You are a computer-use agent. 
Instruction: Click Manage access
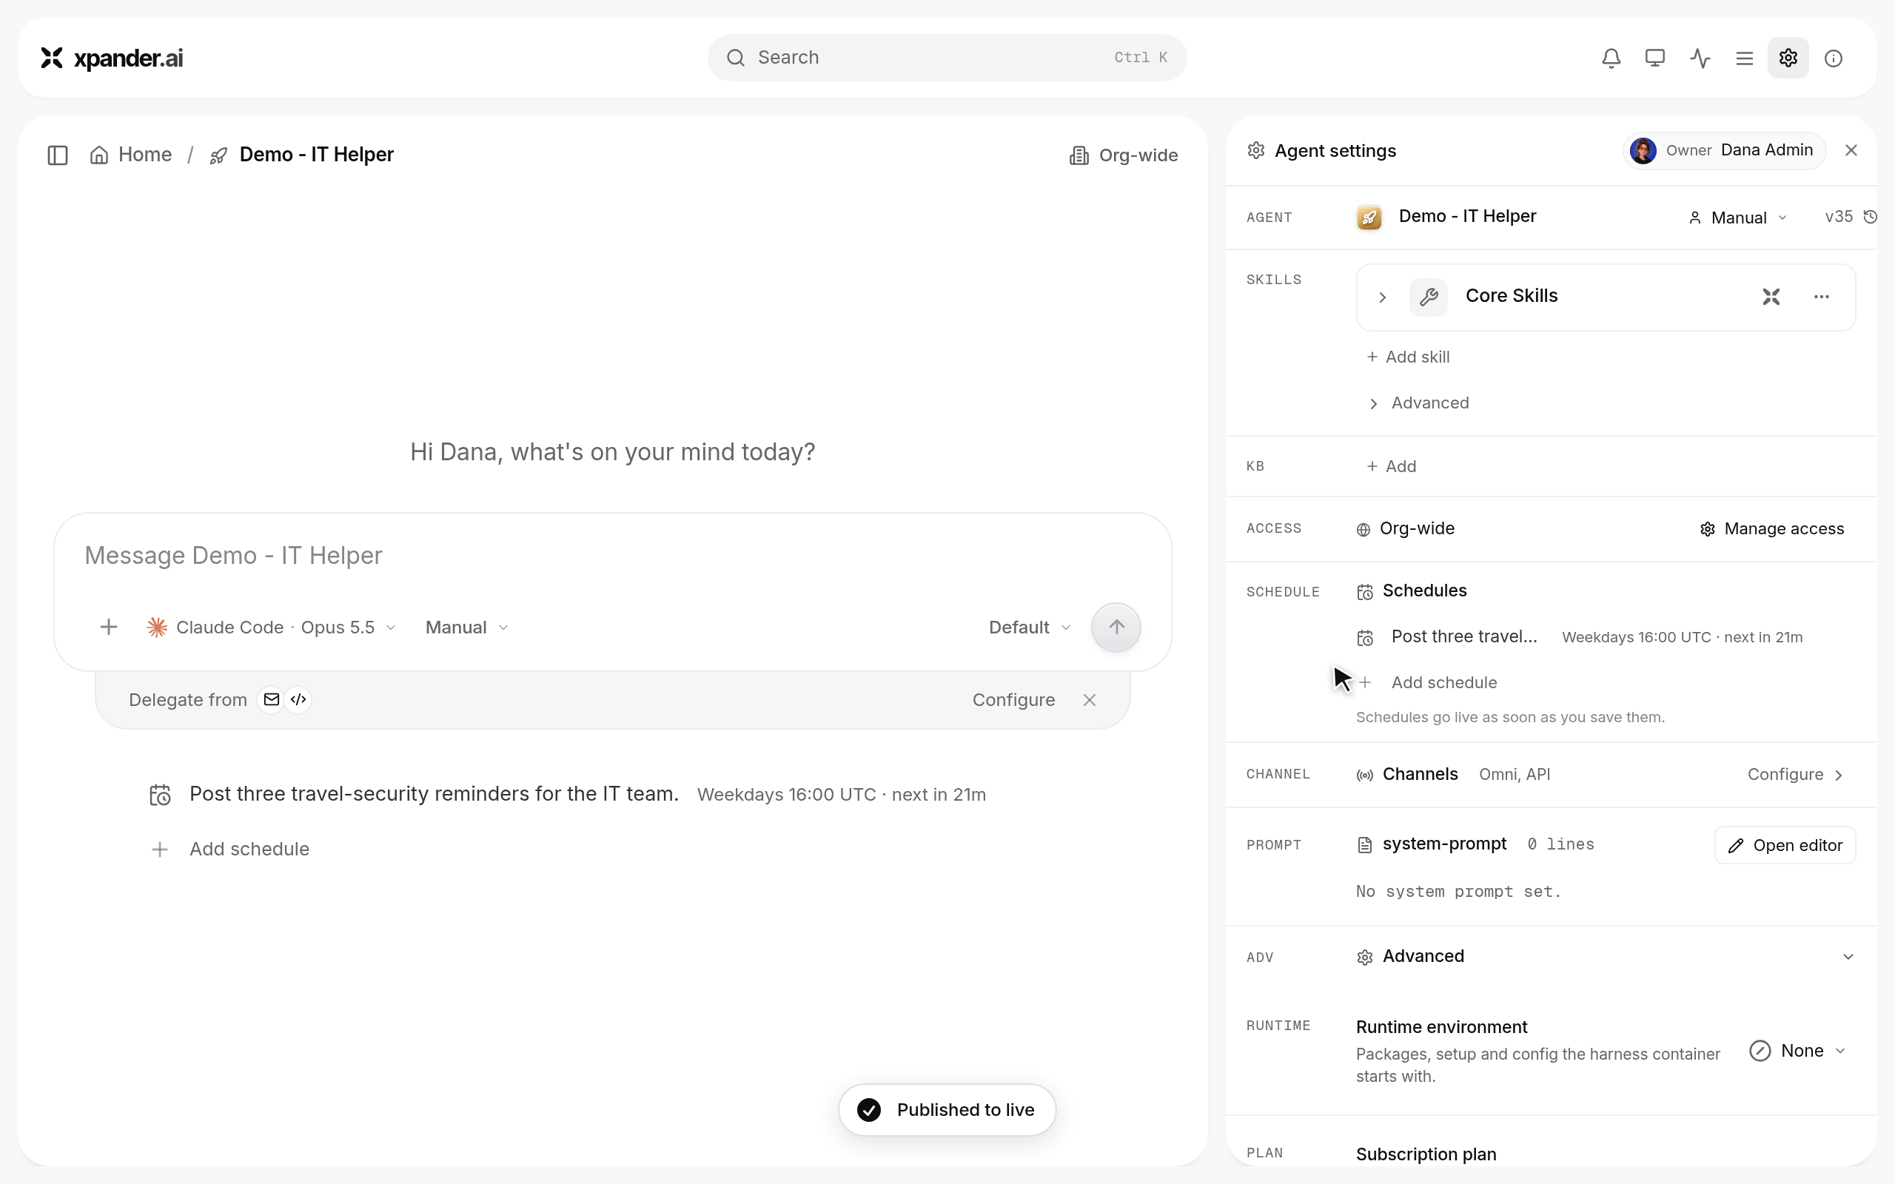(x=1772, y=529)
